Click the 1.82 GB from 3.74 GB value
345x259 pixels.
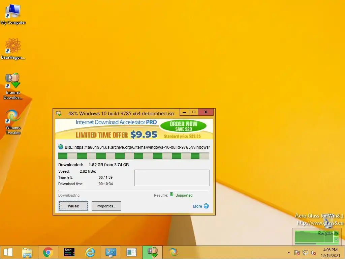pos(109,165)
